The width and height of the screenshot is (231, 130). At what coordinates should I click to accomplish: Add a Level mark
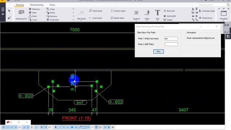[95, 18]
